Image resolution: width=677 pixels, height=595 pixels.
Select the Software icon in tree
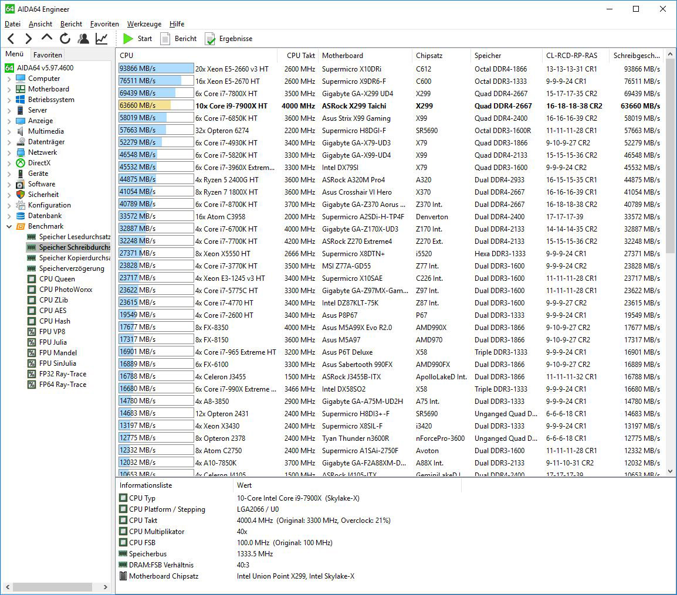21,184
